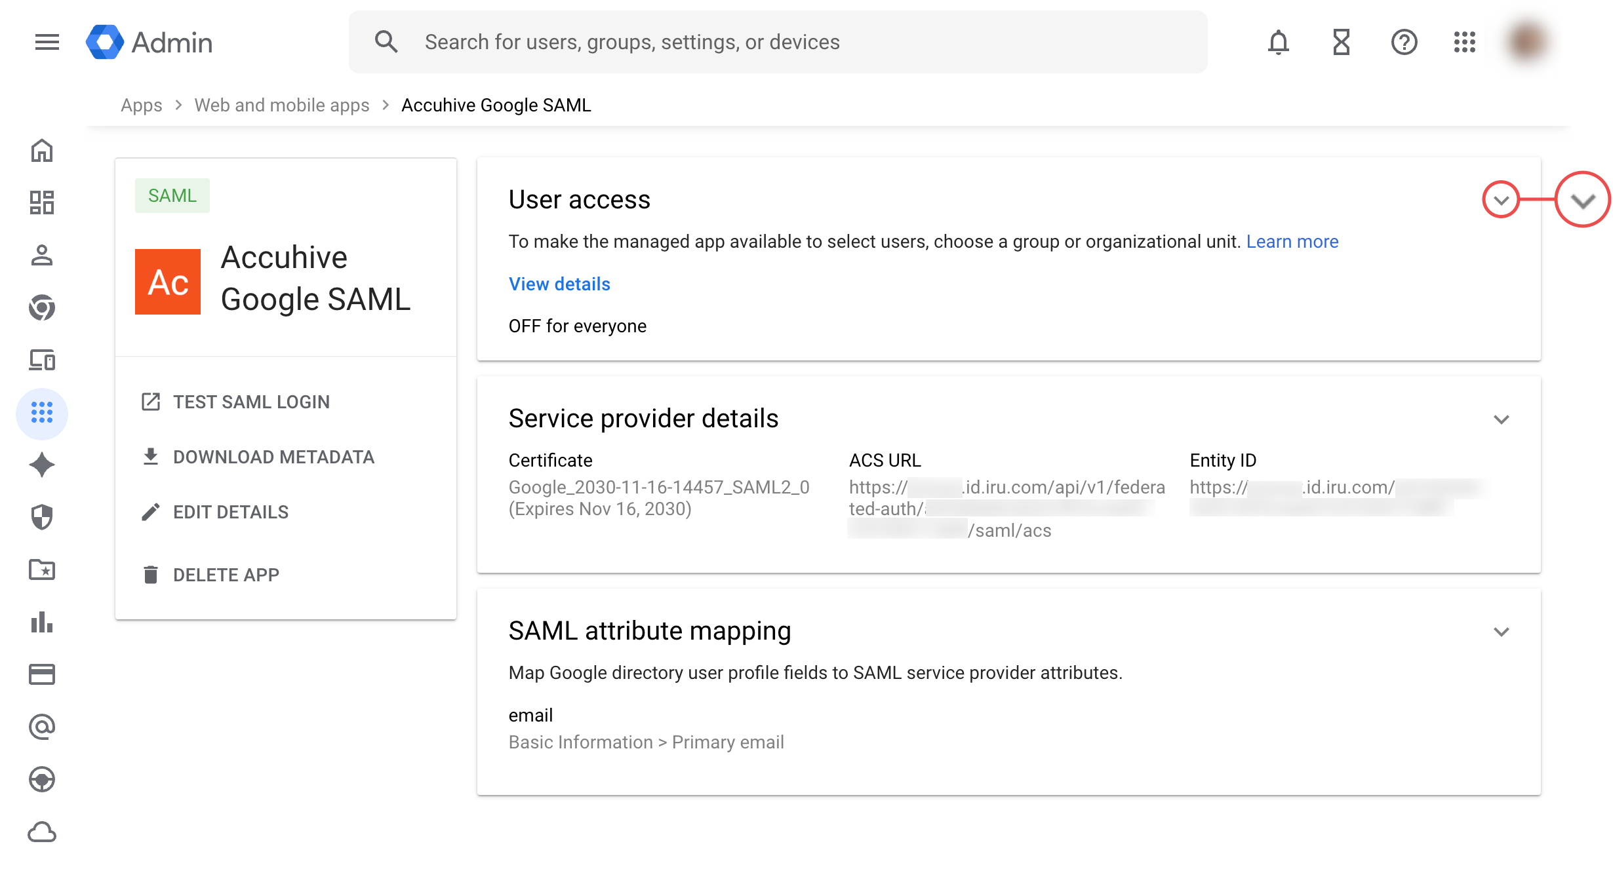The width and height of the screenshot is (1613, 869).
Task: Click the green SAML badge
Action: 172,195
